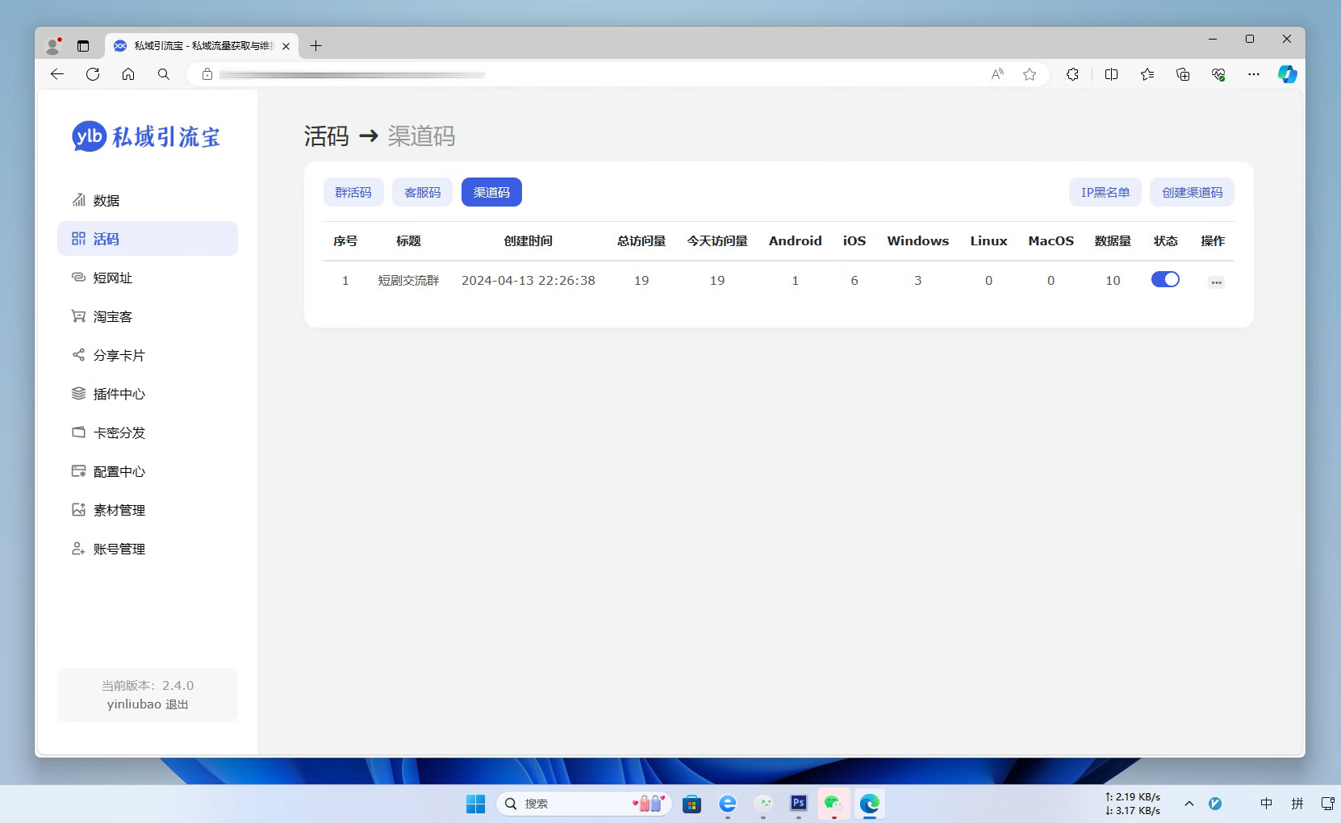Switch to the 群活码 tab
This screenshot has height=823, width=1341.
(353, 192)
